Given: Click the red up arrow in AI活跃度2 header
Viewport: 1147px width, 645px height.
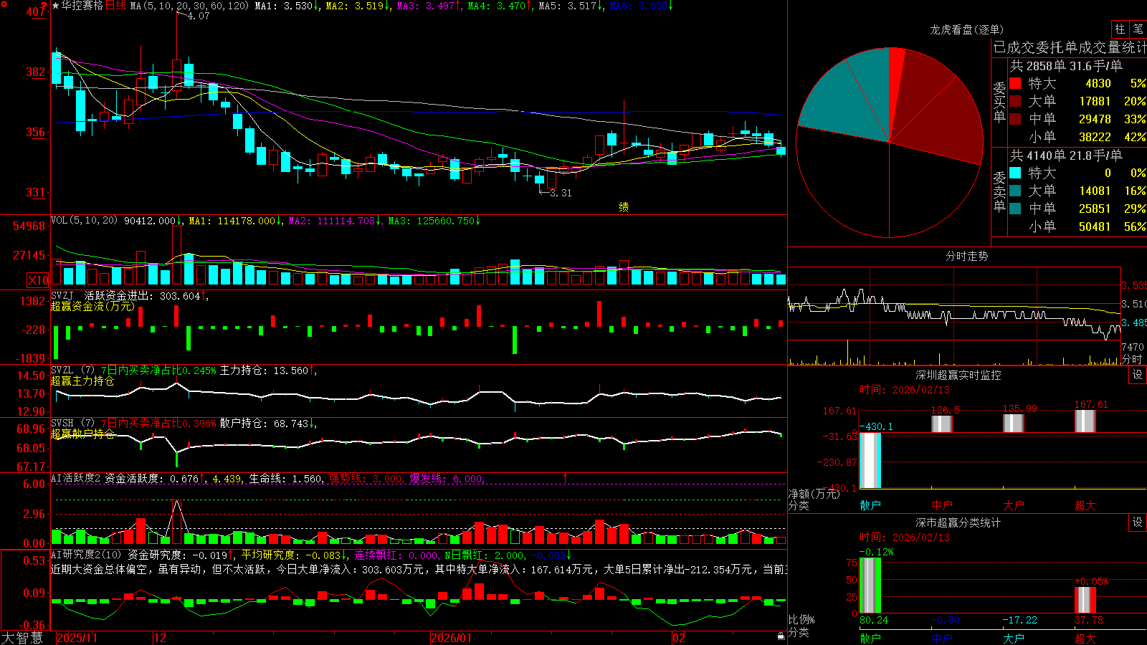Looking at the screenshot, I should tap(566, 478).
